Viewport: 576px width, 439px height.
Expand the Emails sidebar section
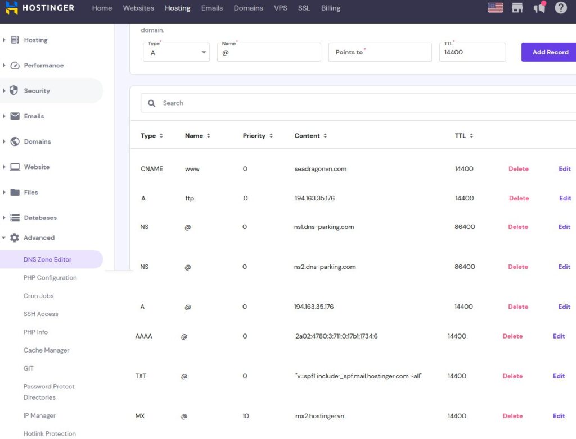click(4, 116)
